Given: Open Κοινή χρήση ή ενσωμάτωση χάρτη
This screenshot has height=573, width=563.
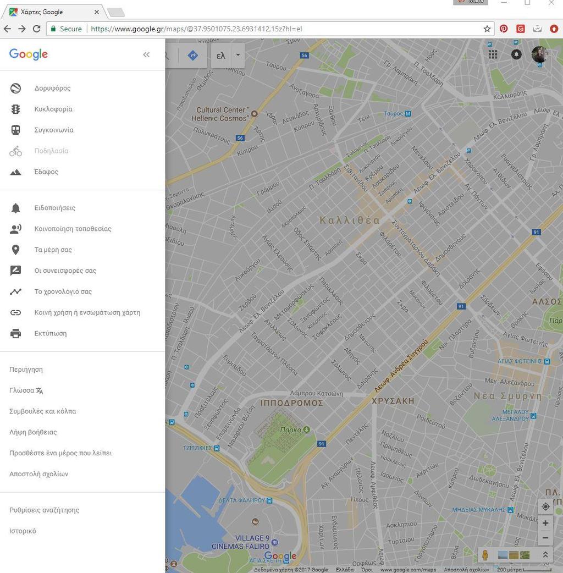Looking at the screenshot, I should coord(87,312).
